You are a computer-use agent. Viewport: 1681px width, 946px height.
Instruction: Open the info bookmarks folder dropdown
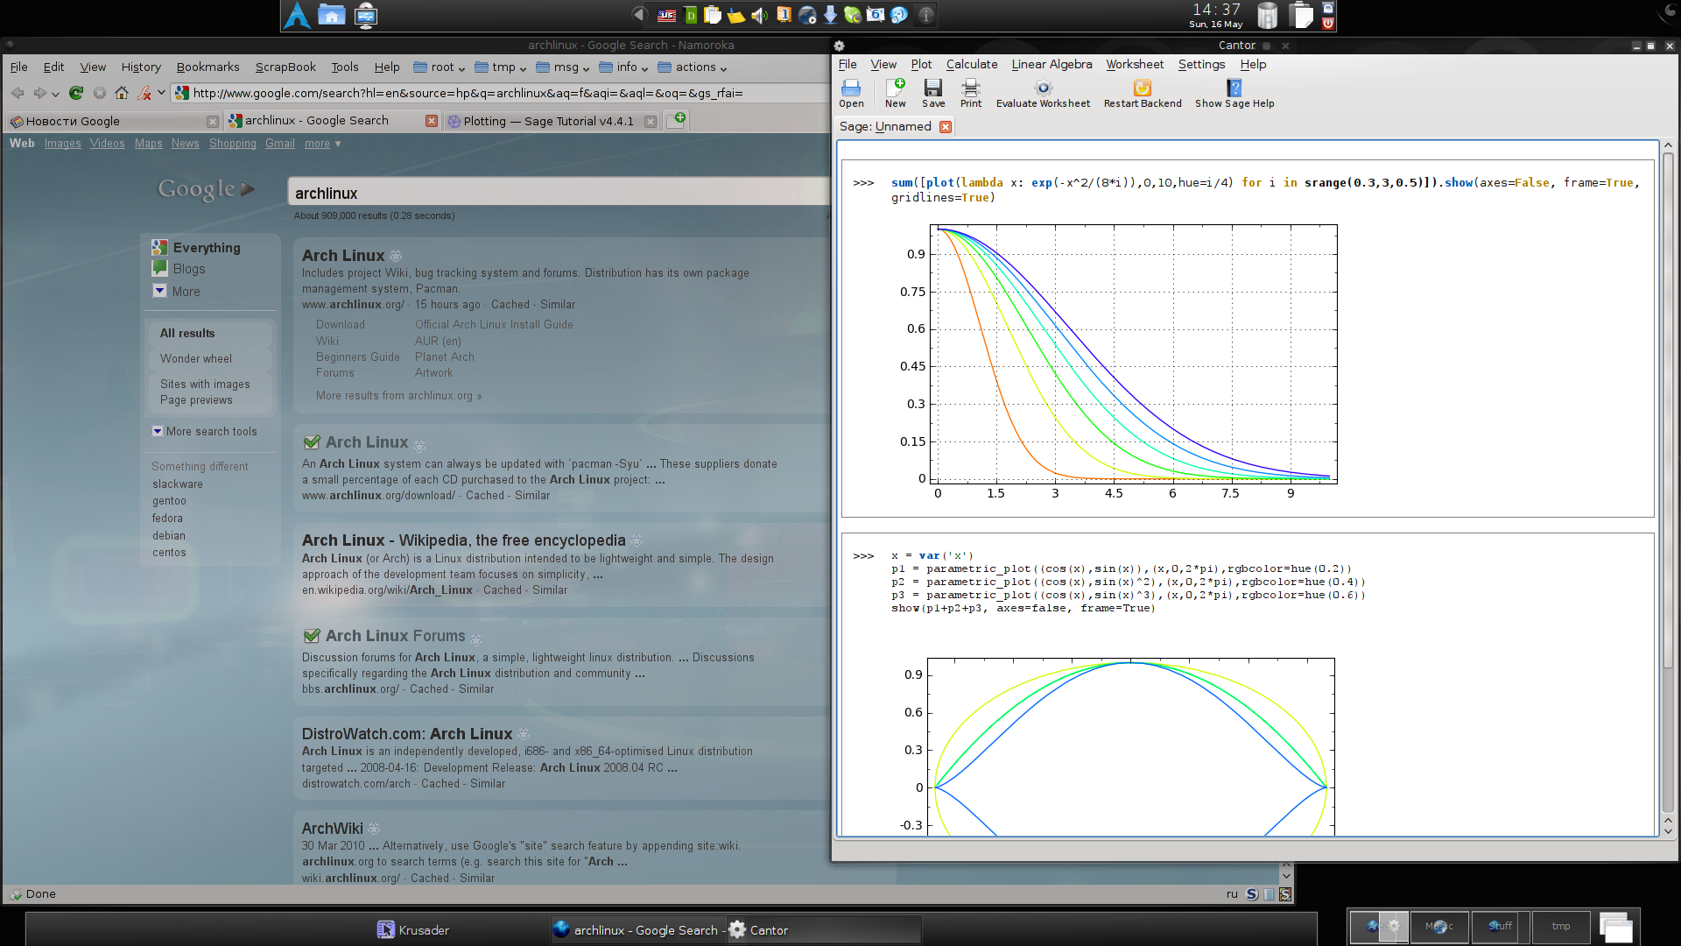(623, 67)
